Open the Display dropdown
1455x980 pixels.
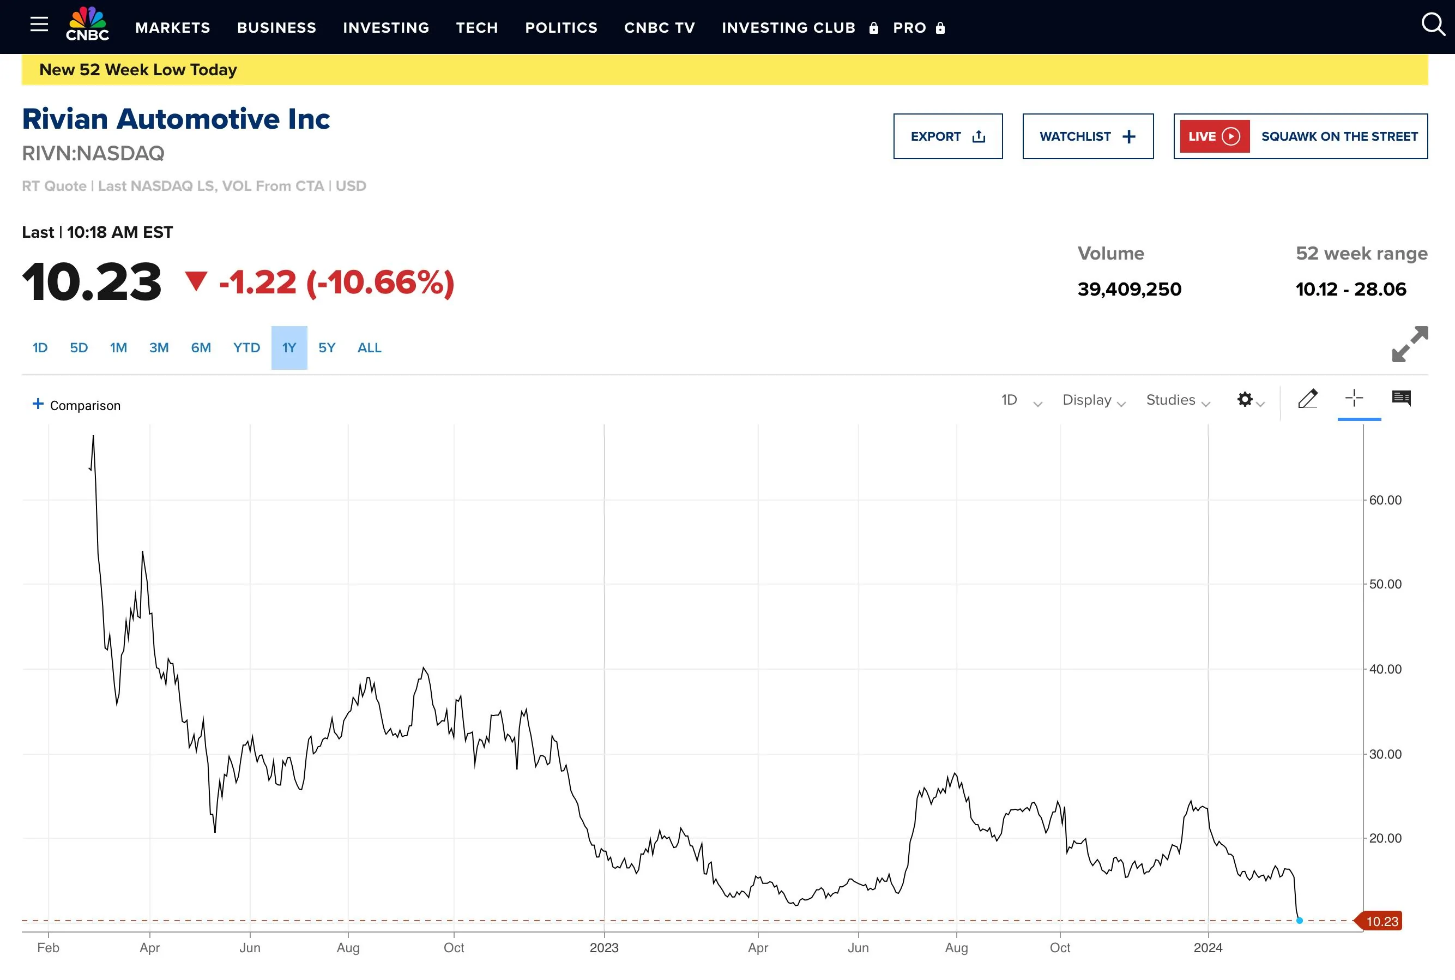tap(1094, 400)
